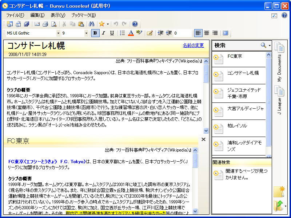The height and width of the screenshot is (218, 291).
Task: Click the folder icon with green arrow
Action: [278, 206]
